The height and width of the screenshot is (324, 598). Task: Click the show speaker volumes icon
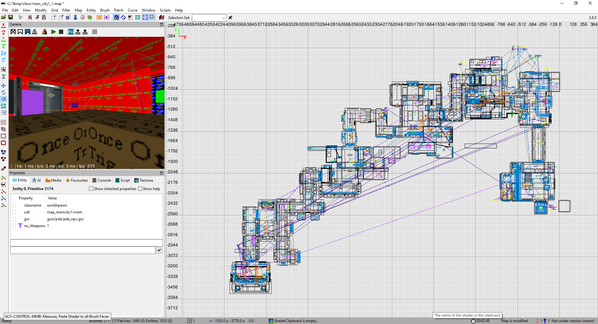(x=107, y=17)
